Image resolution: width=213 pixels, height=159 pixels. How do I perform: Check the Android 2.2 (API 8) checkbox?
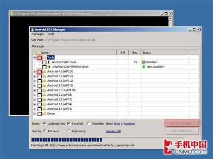click(40, 95)
